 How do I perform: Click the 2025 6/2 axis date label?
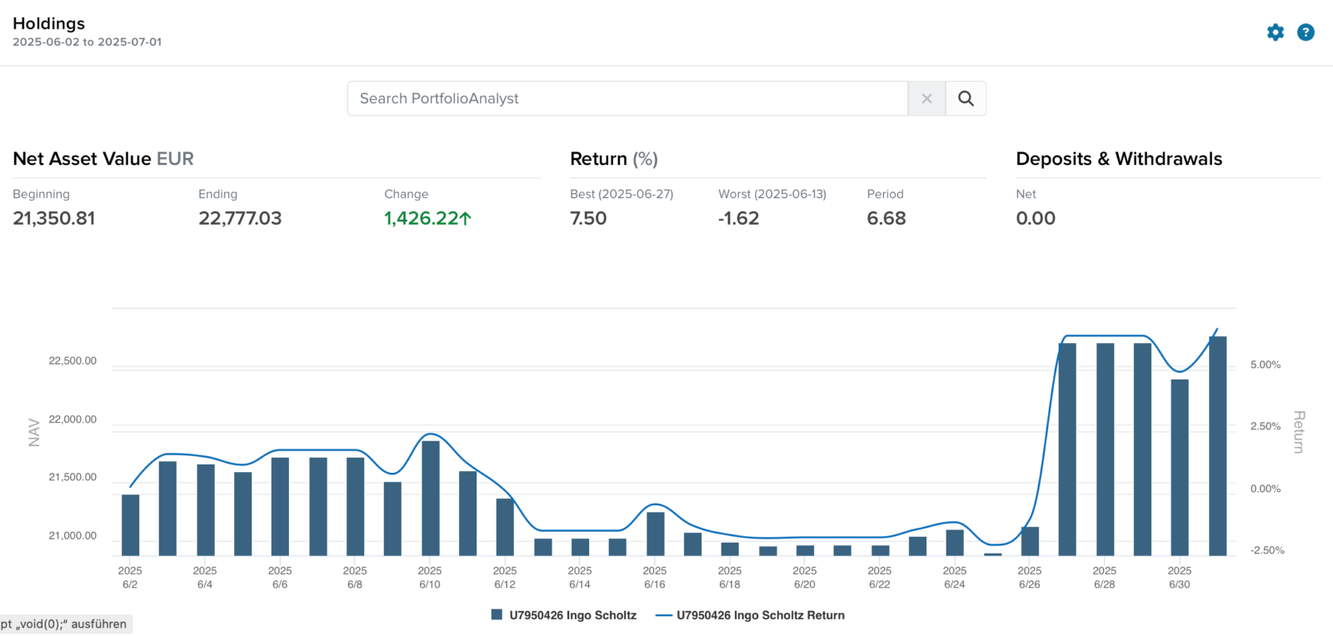130,578
